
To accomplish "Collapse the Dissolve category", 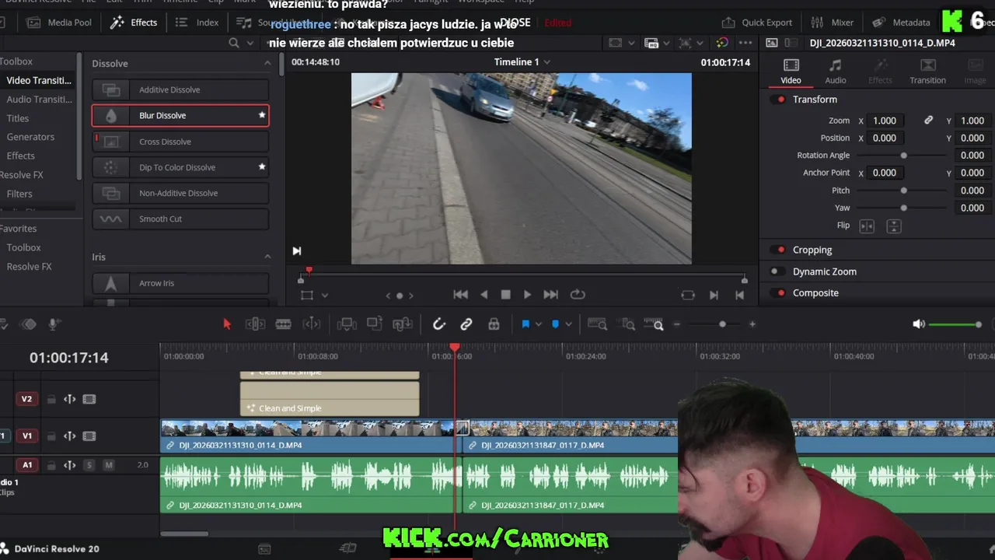I will pos(267,64).
